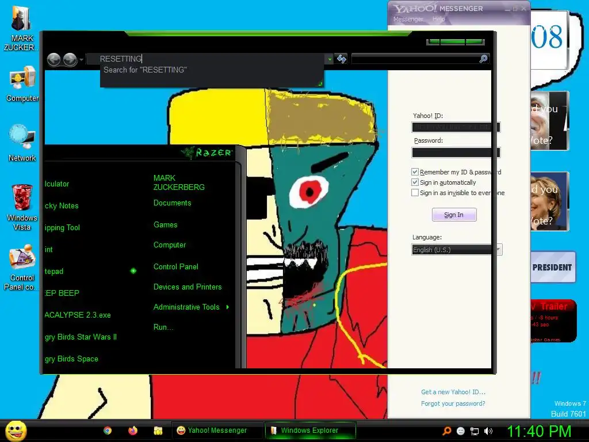Open the volume speaker tray icon
The height and width of the screenshot is (442, 589).
[x=488, y=431]
